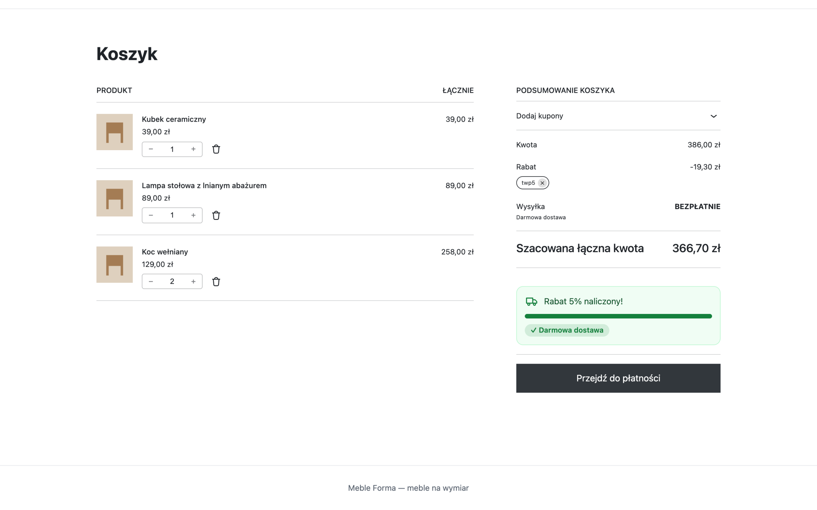Viewport: 817px width, 510px height.
Task: Increase Lampa stołowa quantity with plus
Action: click(x=193, y=215)
